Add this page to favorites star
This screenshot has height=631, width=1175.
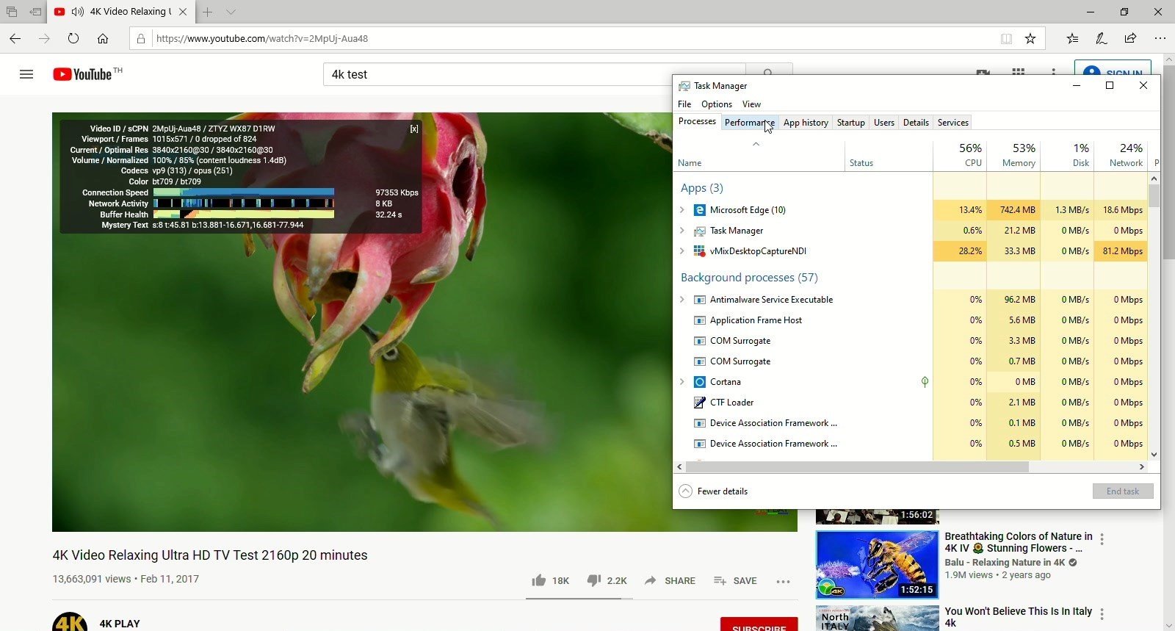pos(1030,38)
